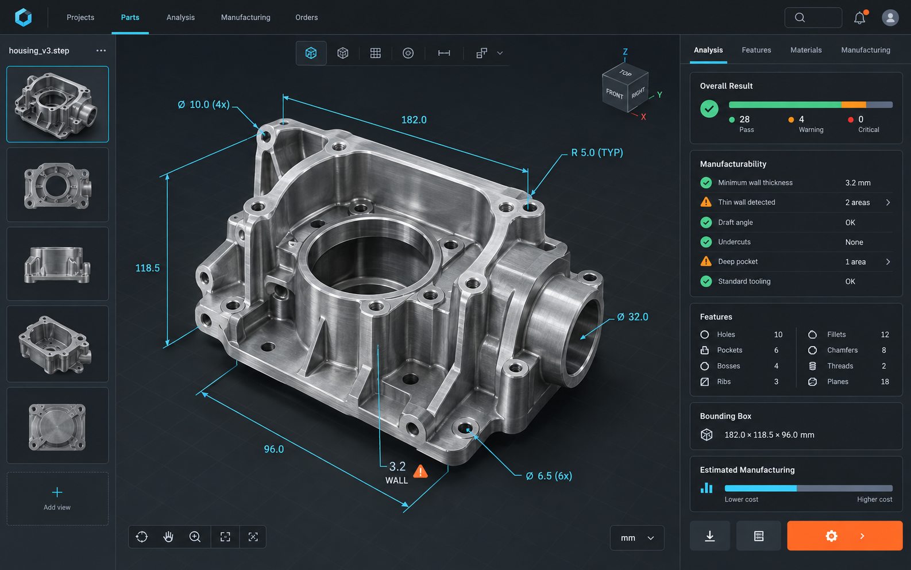Click the Ø 32.0 dimension label
Image resolution: width=911 pixels, height=570 pixels.
[x=633, y=317]
